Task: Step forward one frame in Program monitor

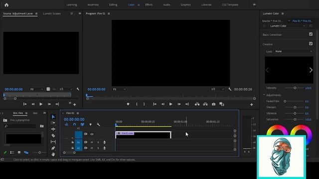Action: click(x=179, y=104)
